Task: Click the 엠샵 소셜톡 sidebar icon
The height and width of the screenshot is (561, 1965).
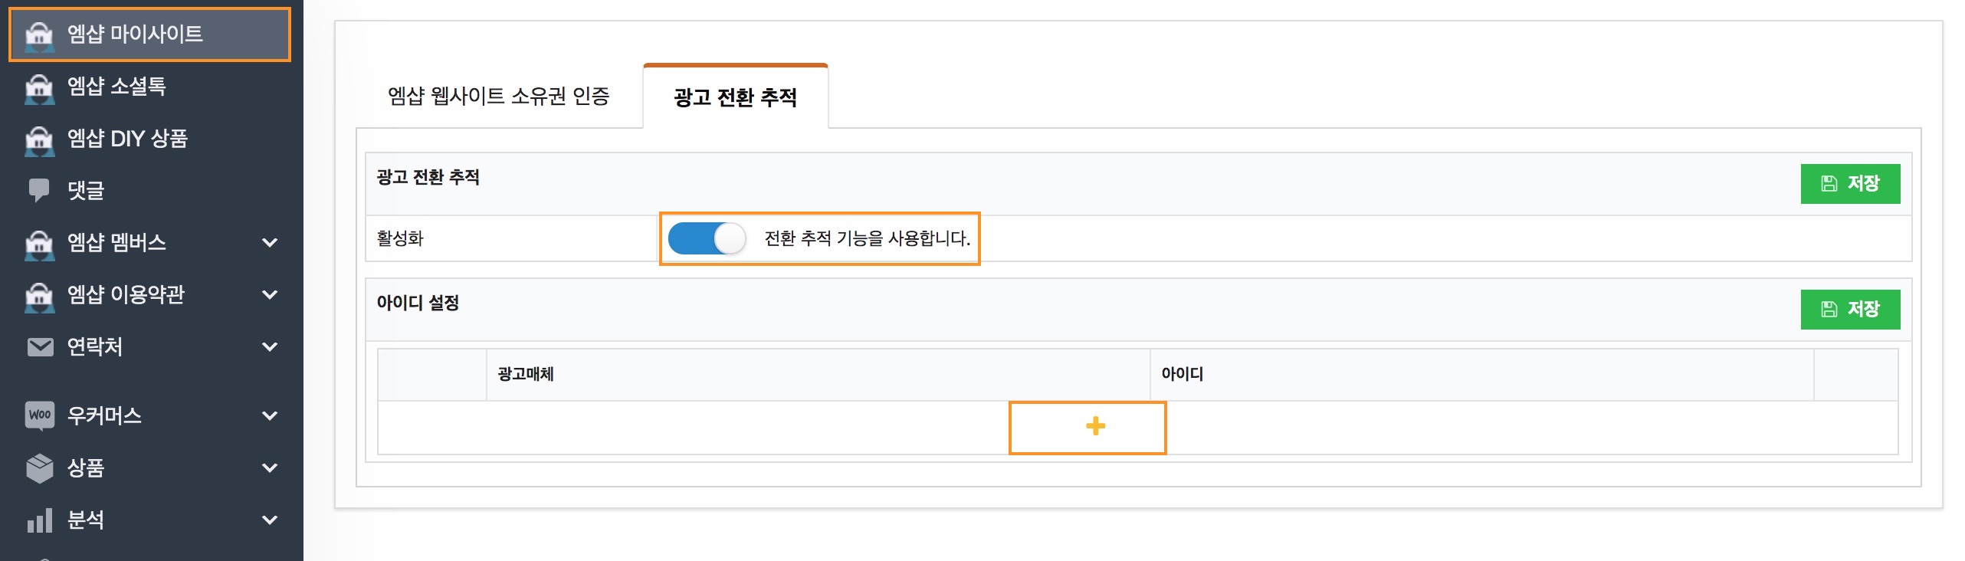Action: pos(39,87)
